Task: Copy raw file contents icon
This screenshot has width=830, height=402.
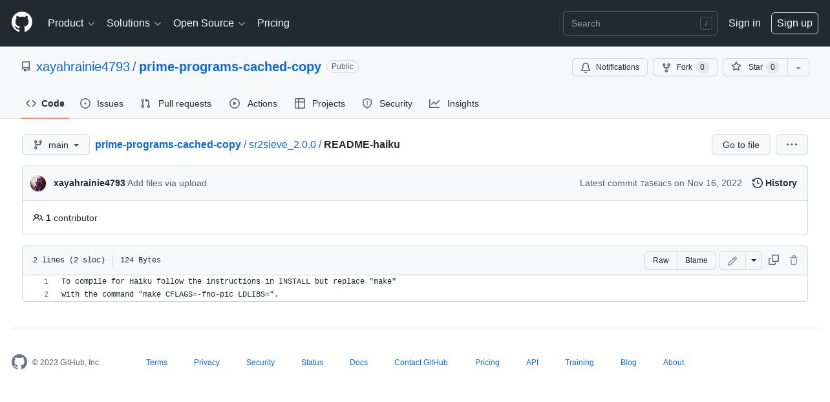Action: (773, 260)
